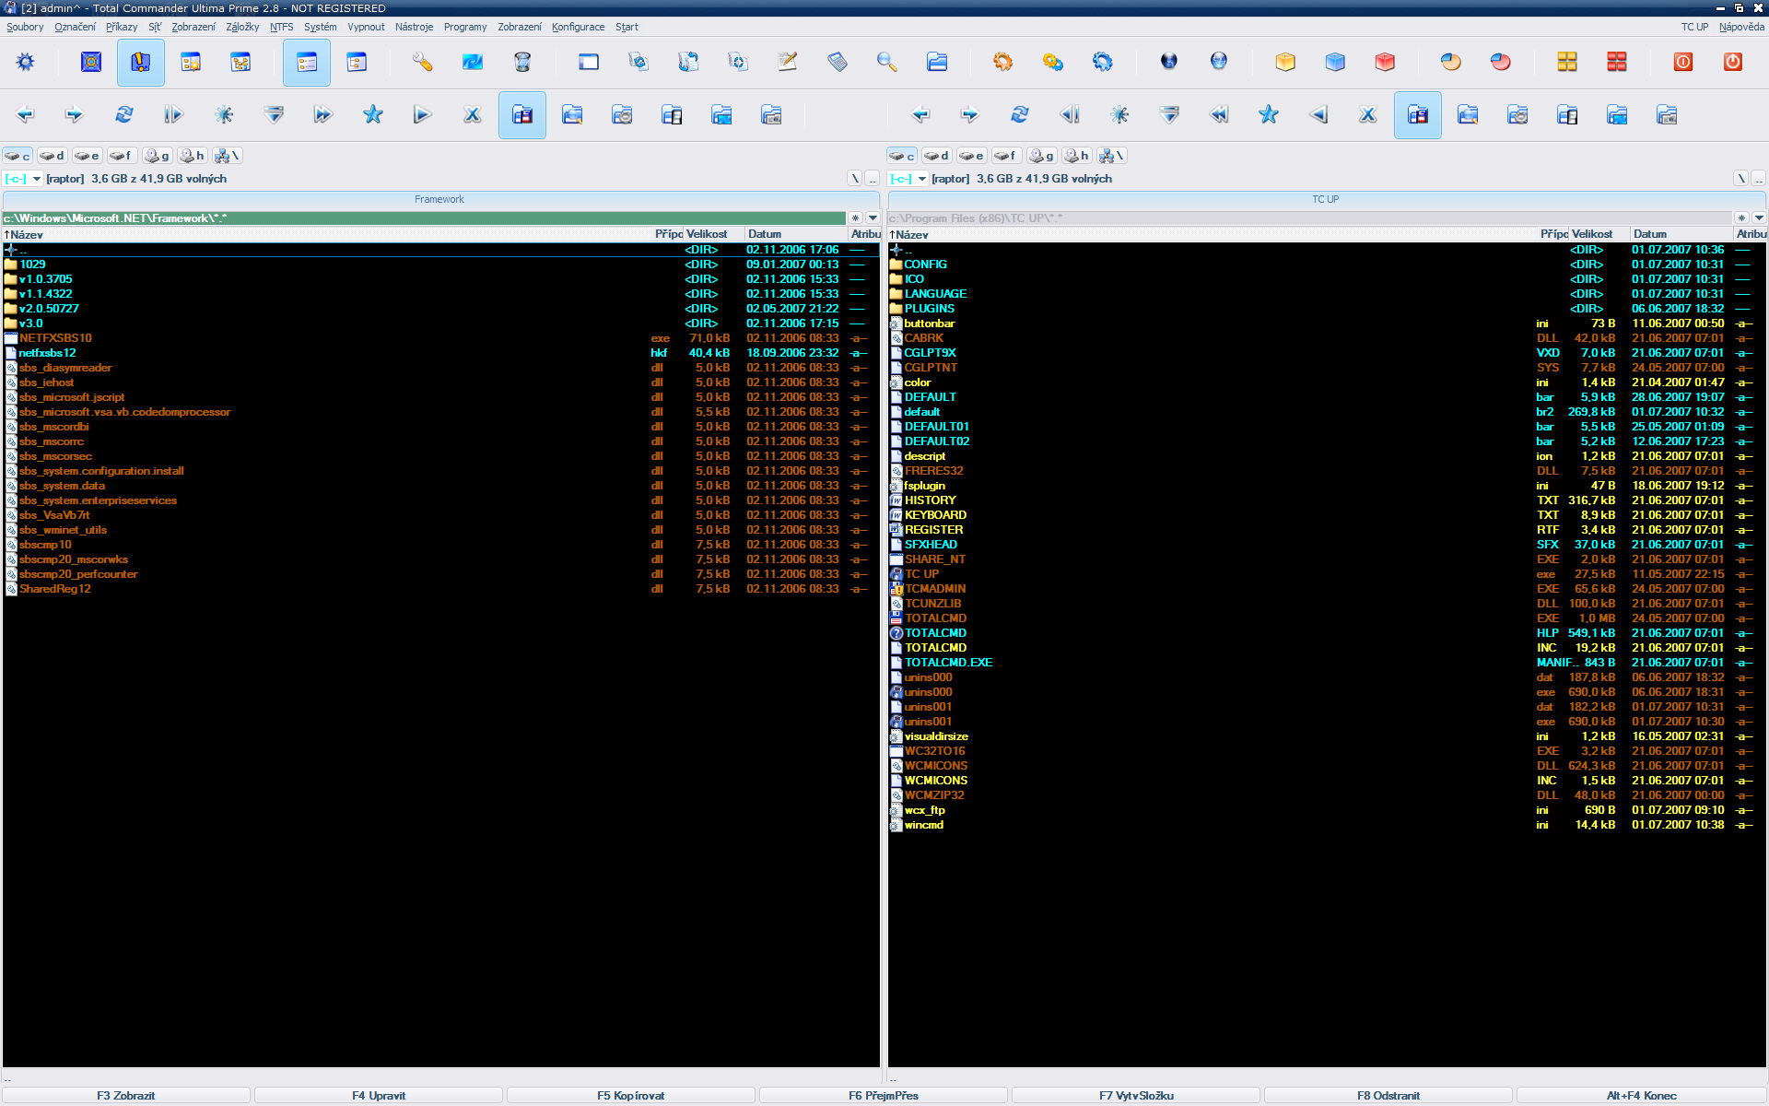Open left panel path history dropdown arrow
Image resolution: width=1769 pixels, height=1106 pixels.
click(873, 218)
